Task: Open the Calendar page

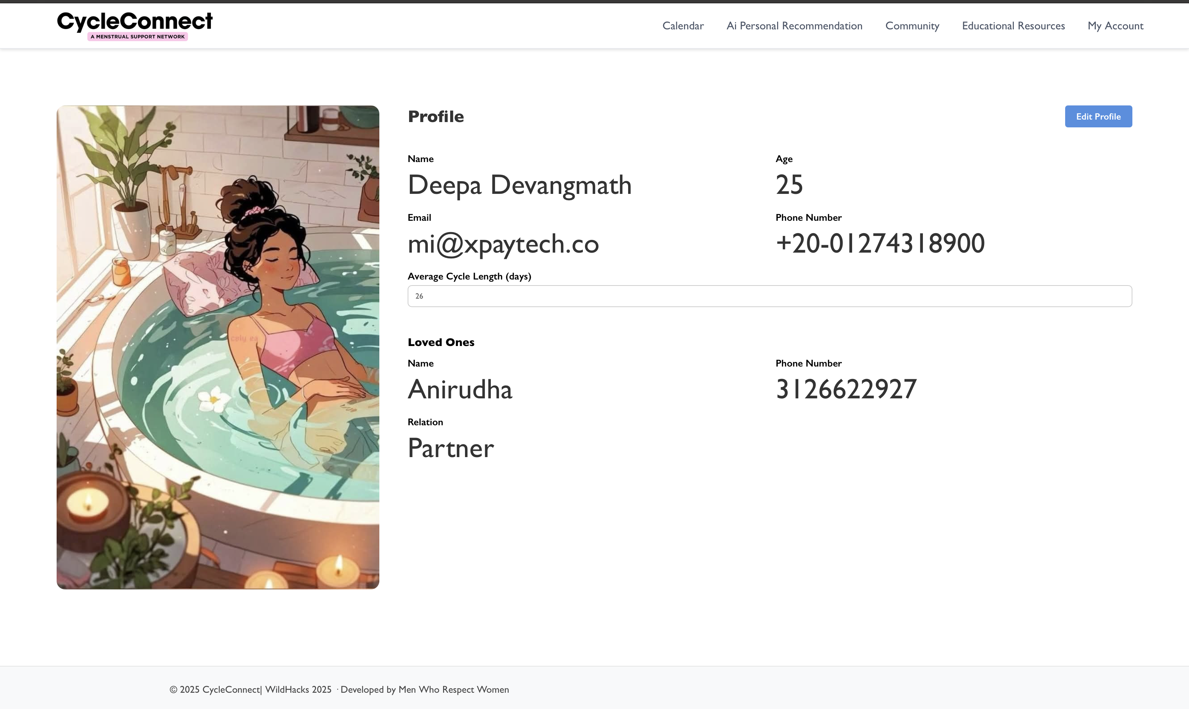Action: pos(682,26)
